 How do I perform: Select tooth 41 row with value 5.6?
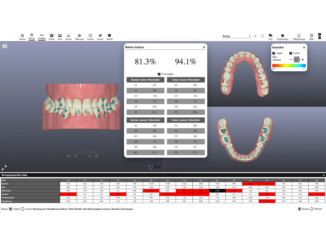click(145, 126)
